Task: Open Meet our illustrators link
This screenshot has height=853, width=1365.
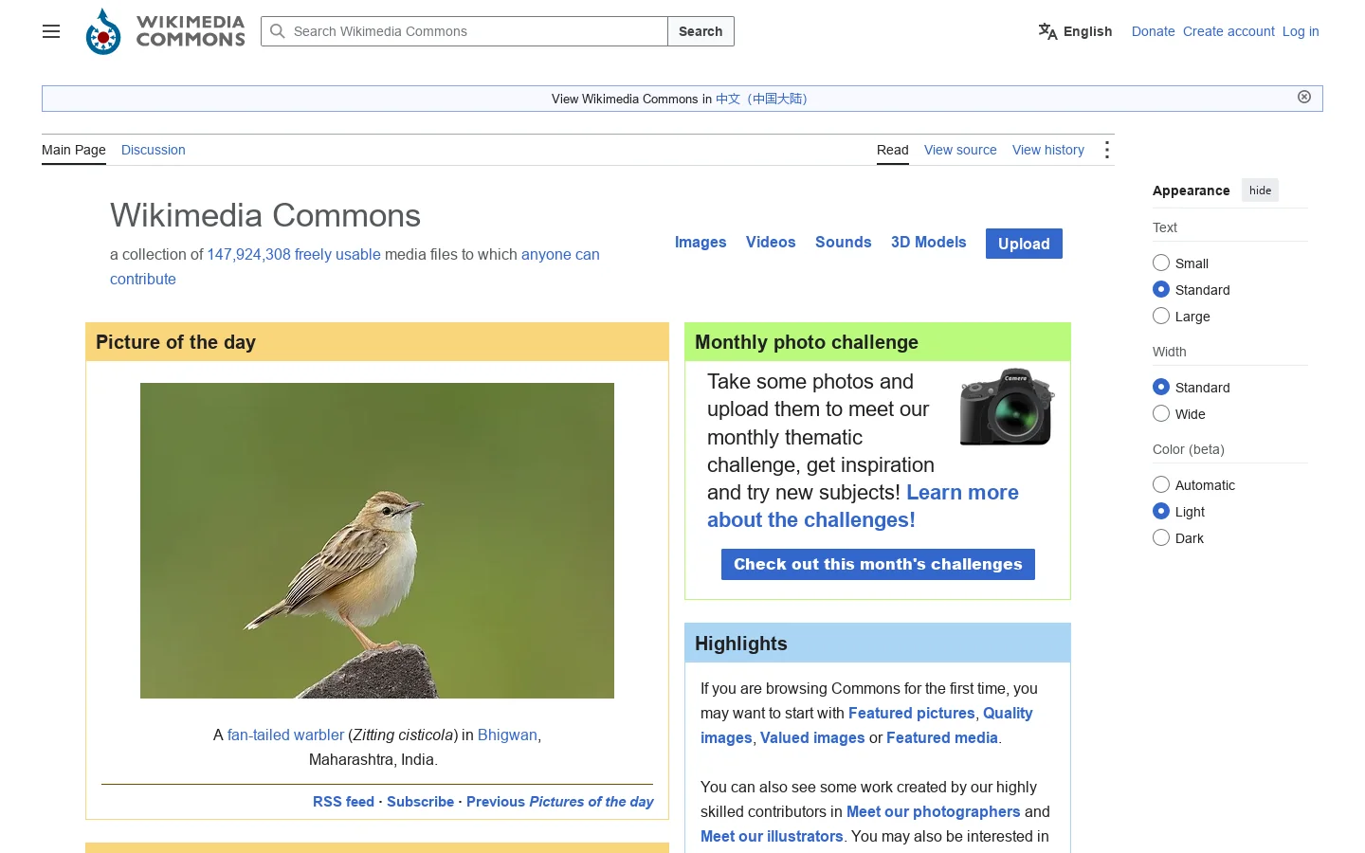Action: pyautogui.click(x=772, y=836)
